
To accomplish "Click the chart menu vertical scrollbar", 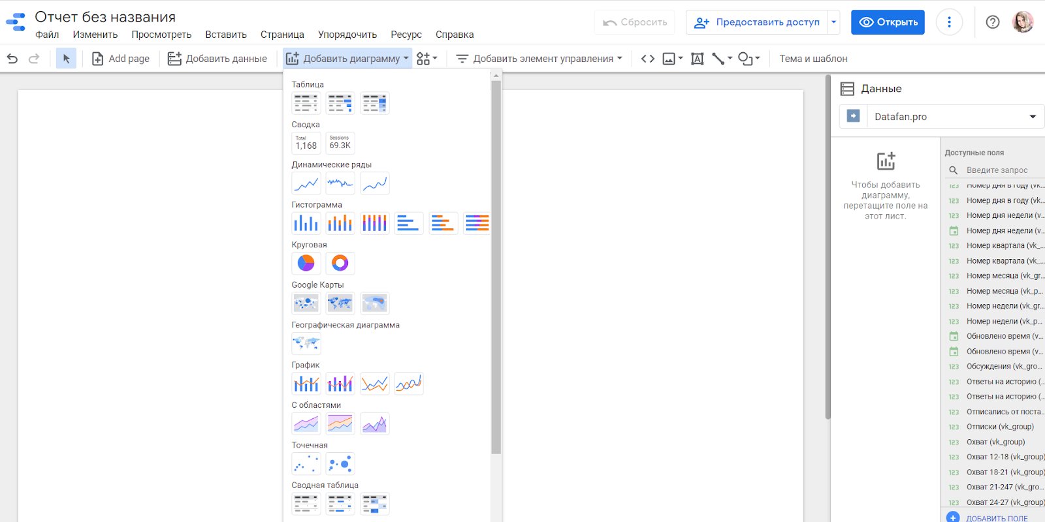I will (496, 261).
